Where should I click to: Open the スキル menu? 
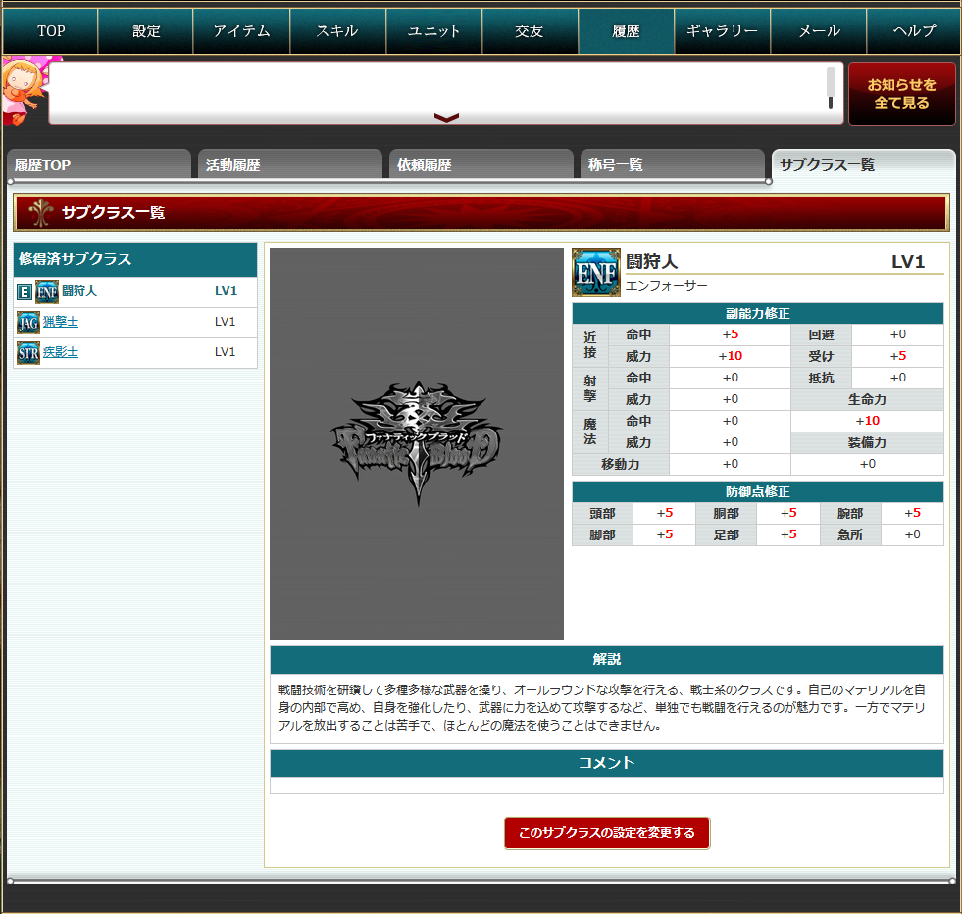337,31
